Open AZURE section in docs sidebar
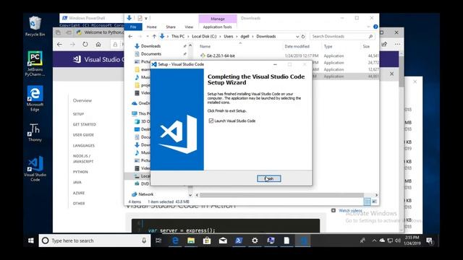463x260 pixels. (79, 193)
